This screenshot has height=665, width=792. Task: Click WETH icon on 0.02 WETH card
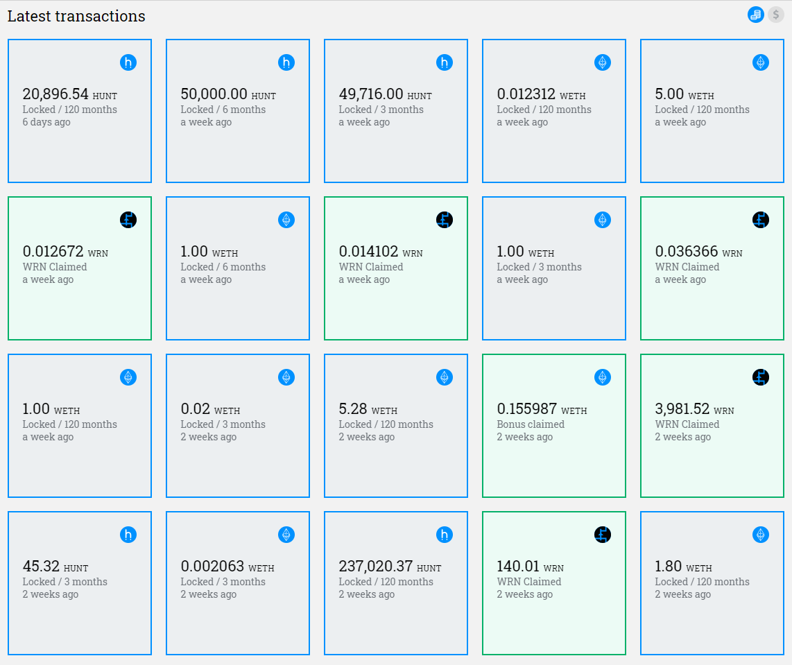[286, 378]
